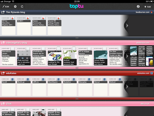This screenshot has width=154, height=116.
Task: Open posterous.com source link
Action: [x=143, y=43]
